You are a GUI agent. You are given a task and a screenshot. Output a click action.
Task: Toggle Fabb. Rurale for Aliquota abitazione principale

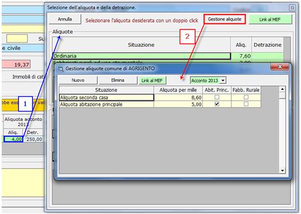(x=246, y=104)
